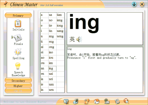Click the email contact icon

pos(107,101)
